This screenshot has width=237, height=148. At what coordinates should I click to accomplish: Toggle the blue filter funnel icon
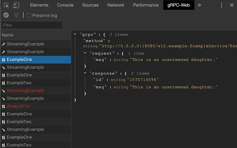[x=16, y=15]
